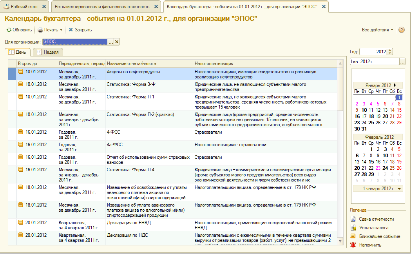Increase year with stepper up arrow
The height and width of the screenshot is (254, 411).
coord(390,50)
